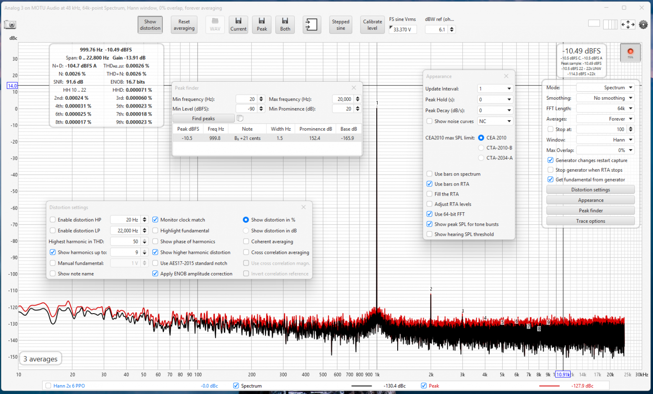Save the Current trace

238,25
